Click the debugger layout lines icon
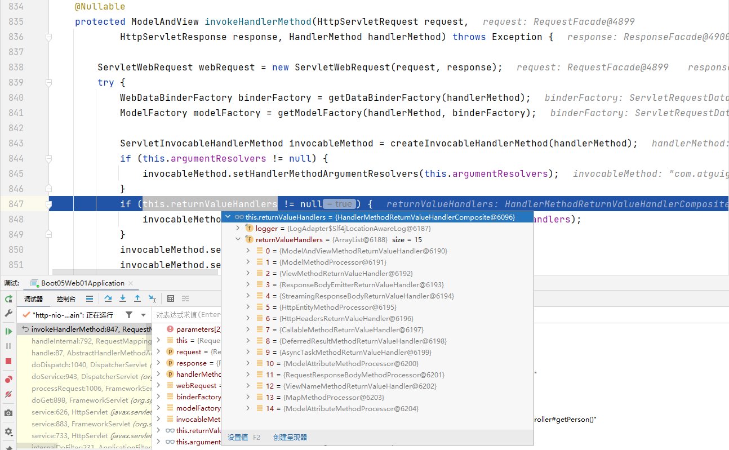The height and width of the screenshot is (450, 729). (90, 298)
